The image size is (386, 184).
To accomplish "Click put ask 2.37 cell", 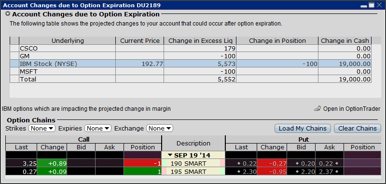I will coord(330,171).
